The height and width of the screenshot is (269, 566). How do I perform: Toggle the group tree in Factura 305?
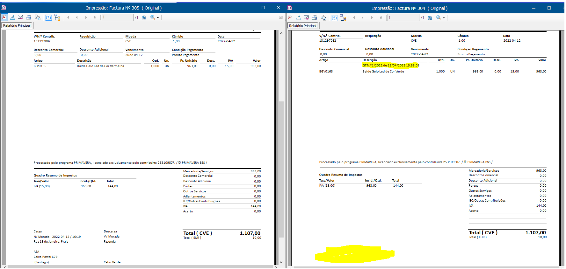click(x=57, y=17)
